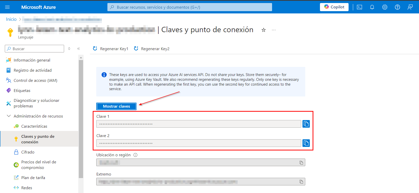The width and height of the screenshot is (419, 193).
Task: Collapse the sidebar with double chevron
Action: click(79, 49)
